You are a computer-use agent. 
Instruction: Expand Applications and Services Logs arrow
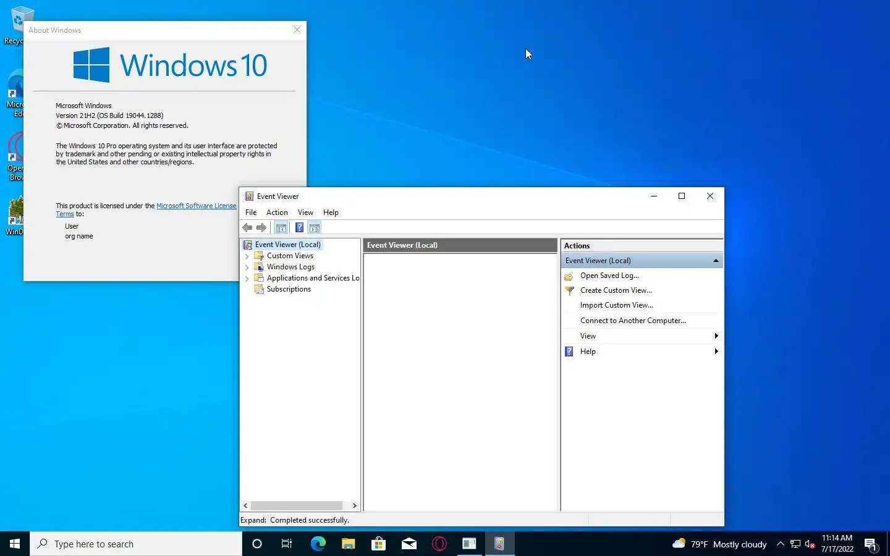[x=247, y=278]
